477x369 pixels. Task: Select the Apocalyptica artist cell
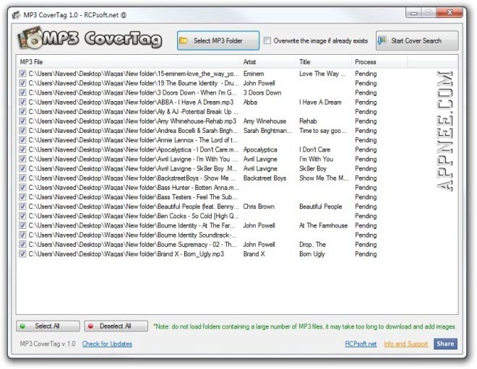(260, 149)
